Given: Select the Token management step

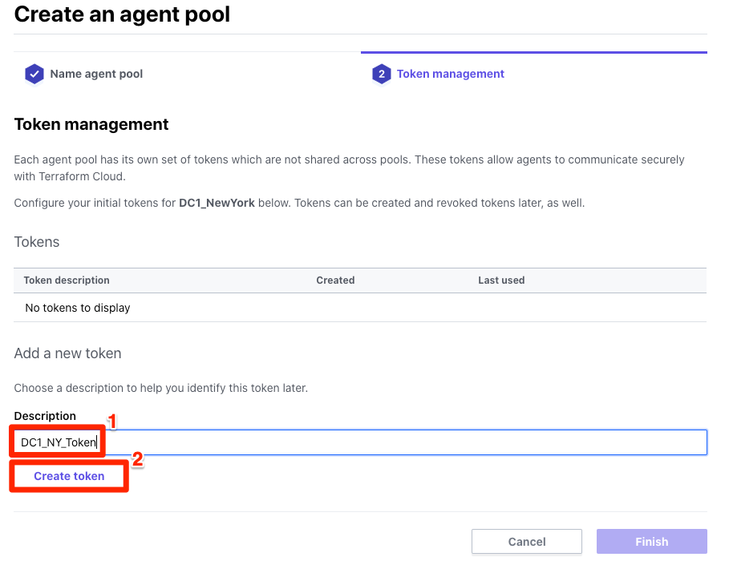Looking at the screenshot, I should tap(450, 74).
